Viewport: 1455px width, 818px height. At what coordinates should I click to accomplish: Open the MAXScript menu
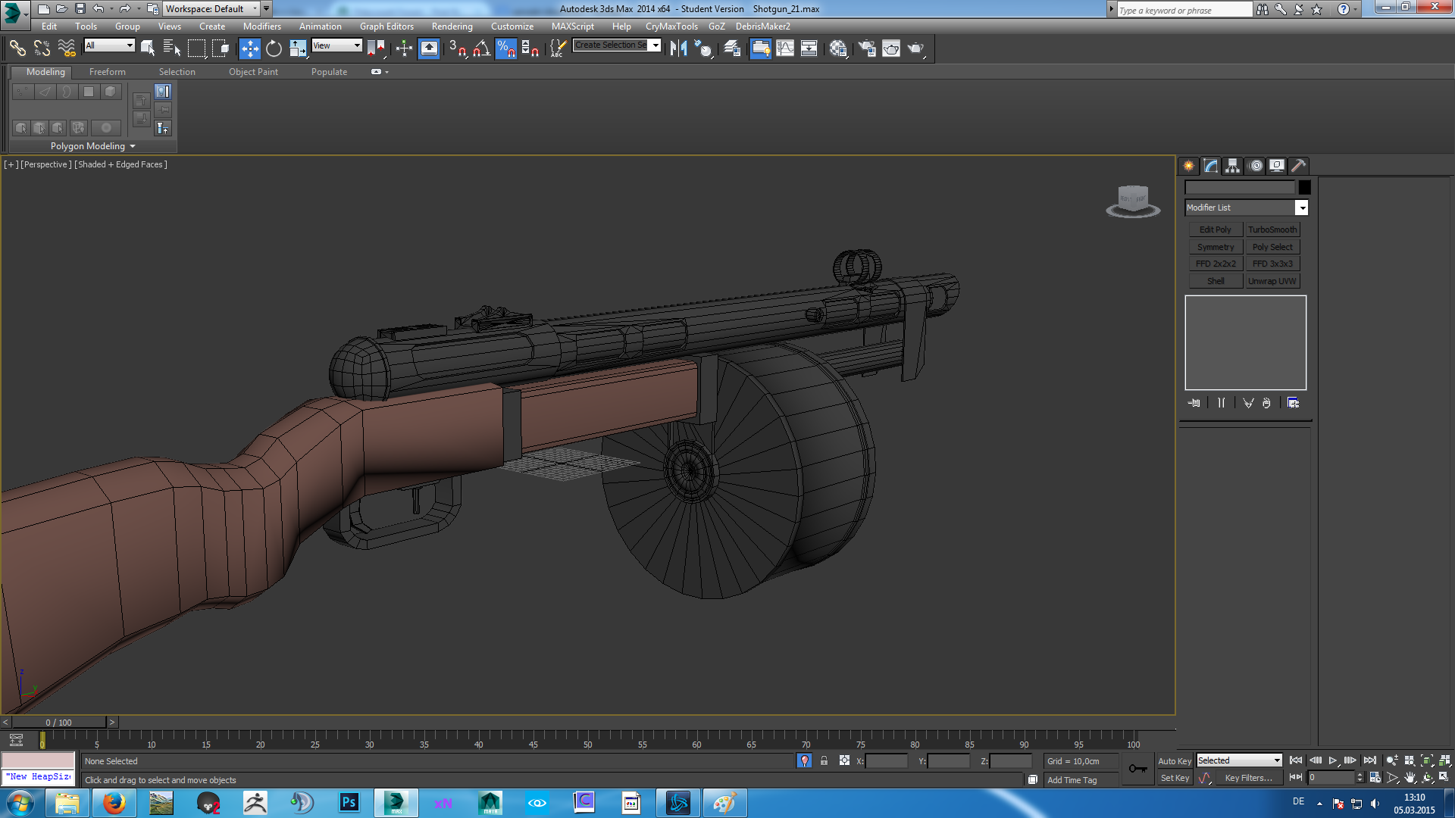pyautogui.click(x=573, y=27)
